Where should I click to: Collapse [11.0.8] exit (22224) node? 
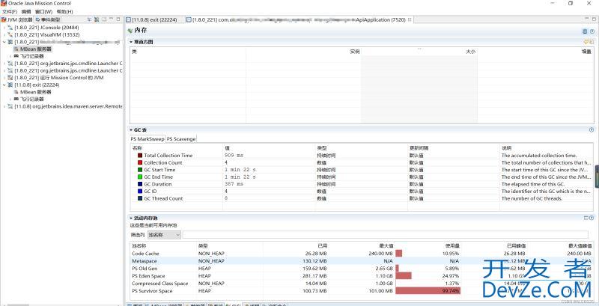(4, 85)
